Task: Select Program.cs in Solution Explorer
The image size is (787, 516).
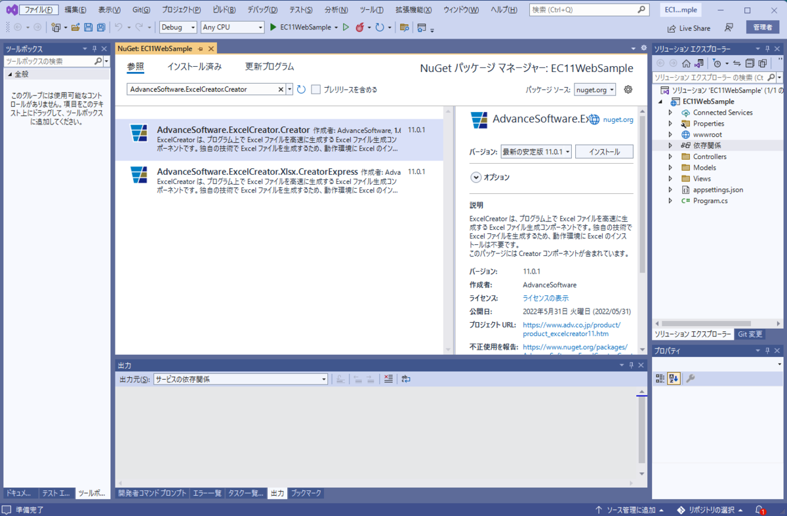Action: tap(710, 201)
